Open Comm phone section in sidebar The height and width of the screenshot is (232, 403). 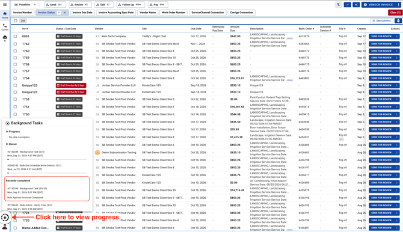5,27
